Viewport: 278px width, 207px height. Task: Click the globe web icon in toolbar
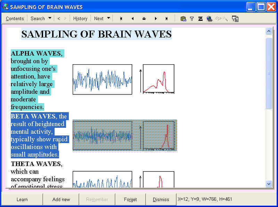(209, 19)
